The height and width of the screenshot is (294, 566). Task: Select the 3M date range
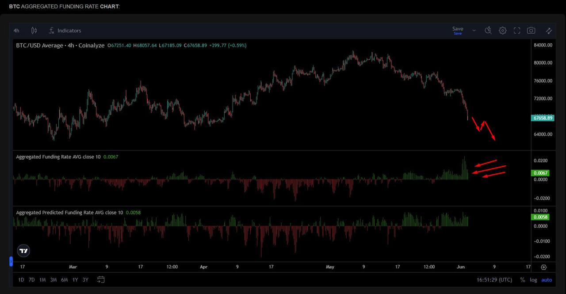coord(53,280)
